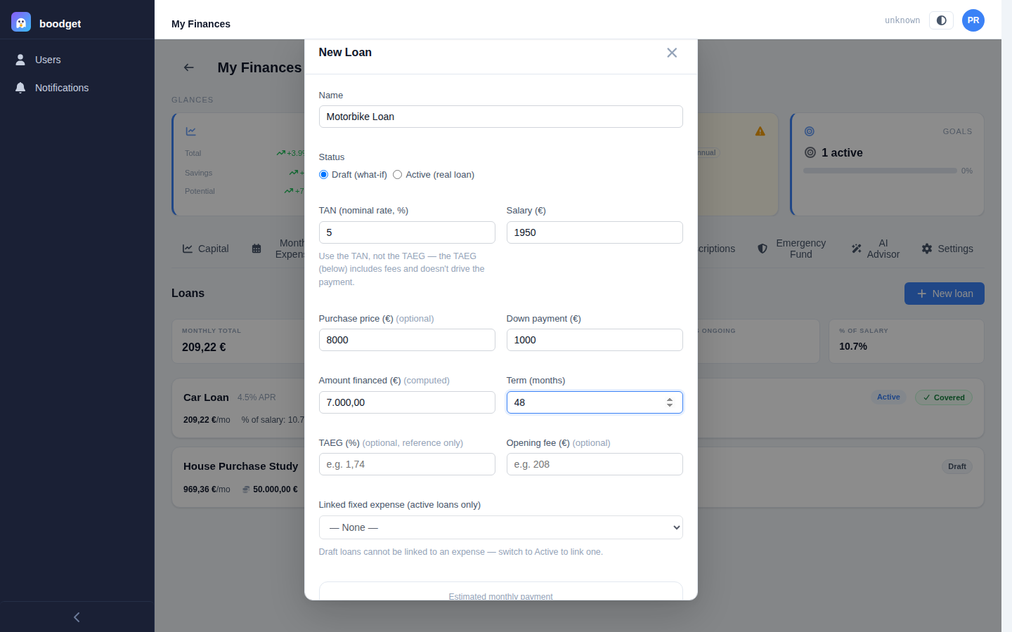Click the Amount financed computed field
Image resolution: width=1012 pixels, height=632 pixels.
407,402
